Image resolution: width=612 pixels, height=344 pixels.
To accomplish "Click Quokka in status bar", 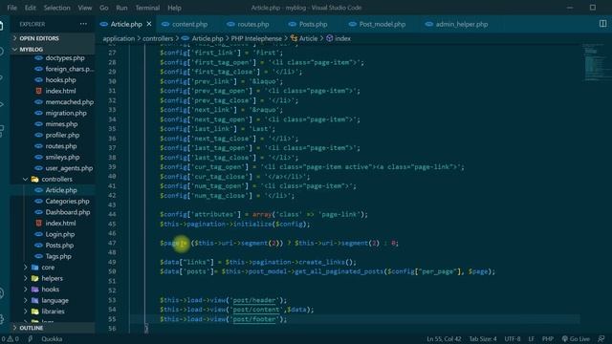I will pos(52,338).
